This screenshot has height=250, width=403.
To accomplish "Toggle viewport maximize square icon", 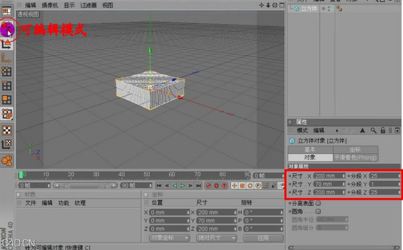I will pyautogui.click(x=282, y=5).
